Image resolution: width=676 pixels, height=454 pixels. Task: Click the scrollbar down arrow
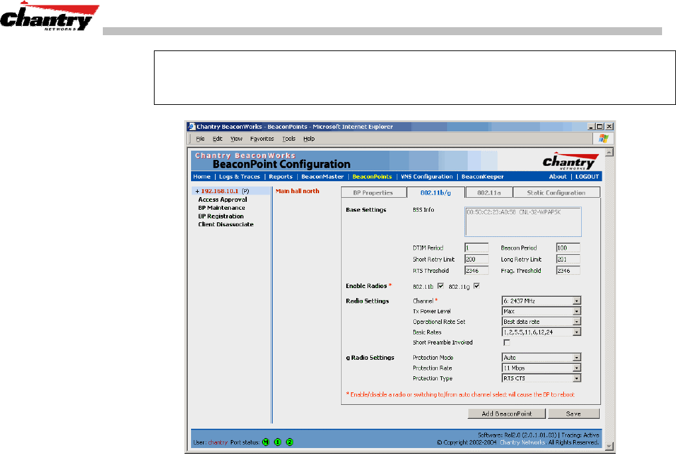(x=609, y=446)
